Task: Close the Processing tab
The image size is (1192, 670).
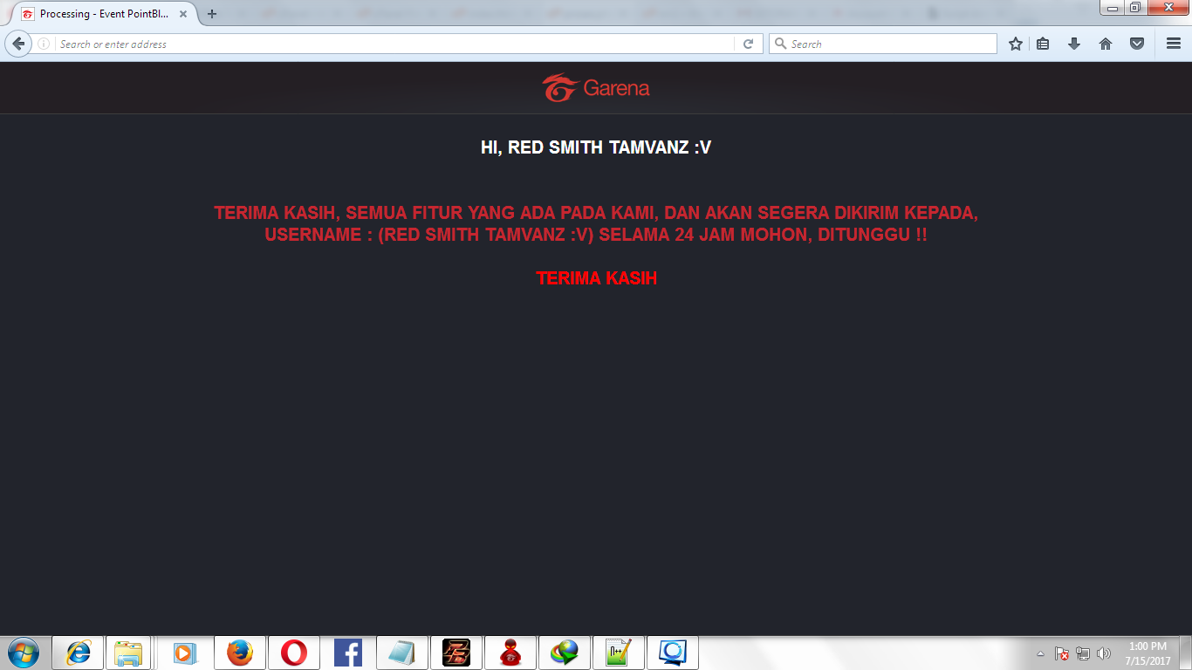Action: pyautogui.click(x=183, y=14)
